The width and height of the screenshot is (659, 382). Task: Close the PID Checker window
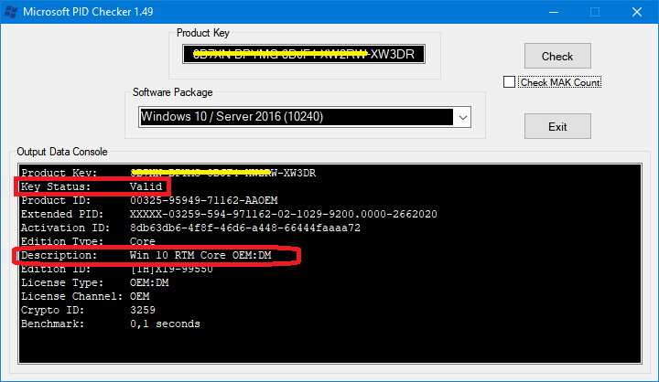point(637,12)
